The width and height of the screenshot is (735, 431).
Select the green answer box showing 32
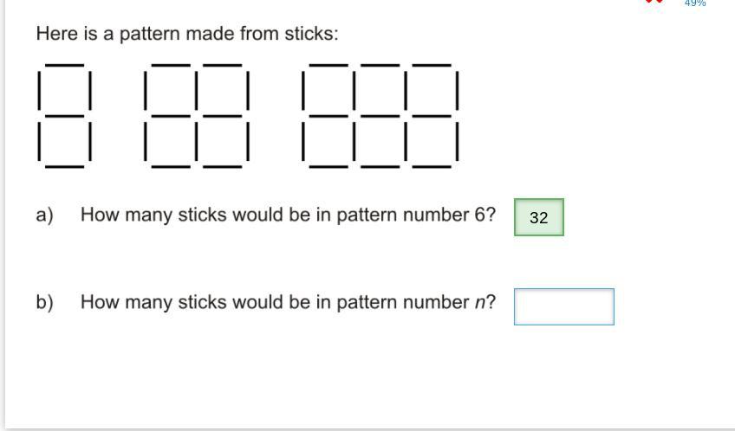539,217
